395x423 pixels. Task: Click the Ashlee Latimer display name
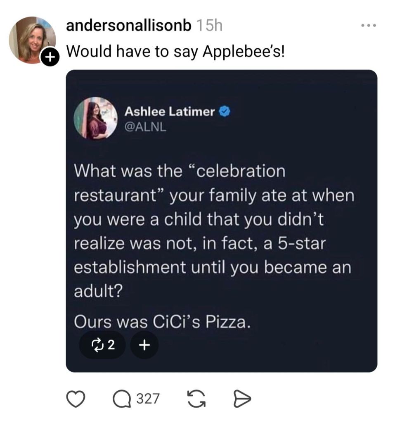(x=170, y=112)
